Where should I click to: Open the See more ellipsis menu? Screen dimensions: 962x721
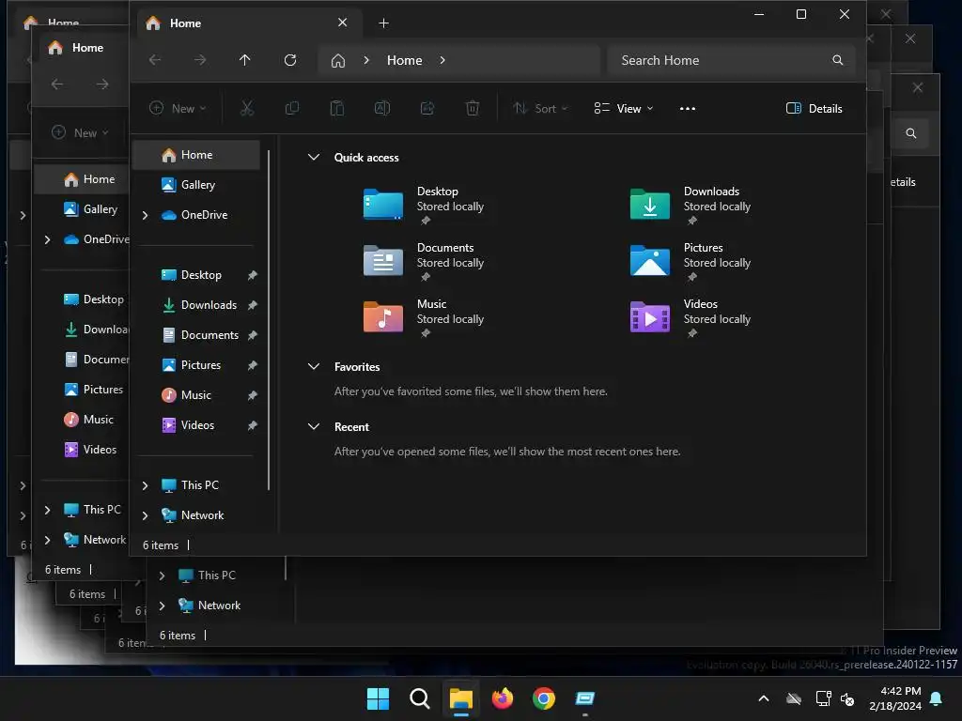point(688,109)
